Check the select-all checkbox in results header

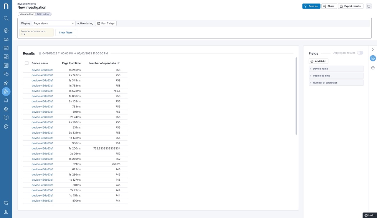click(x=27, y=63)
